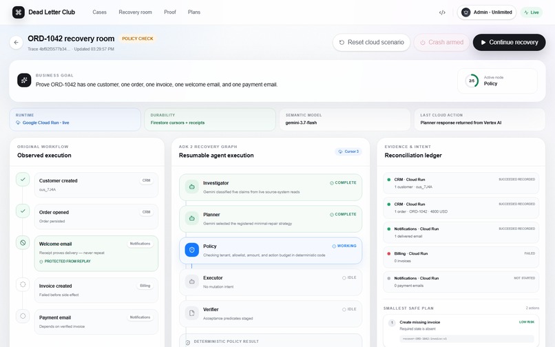The height and width of the screenshot is (347, 555).
Task: Click the business goal sparkle icon
Action: coord(24,81)
